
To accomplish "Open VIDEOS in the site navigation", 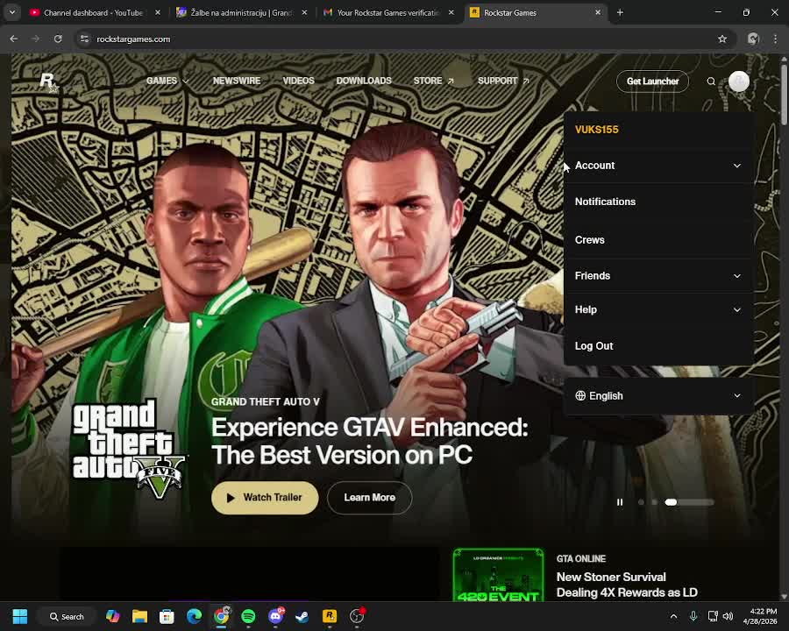I will pos(298,81).
